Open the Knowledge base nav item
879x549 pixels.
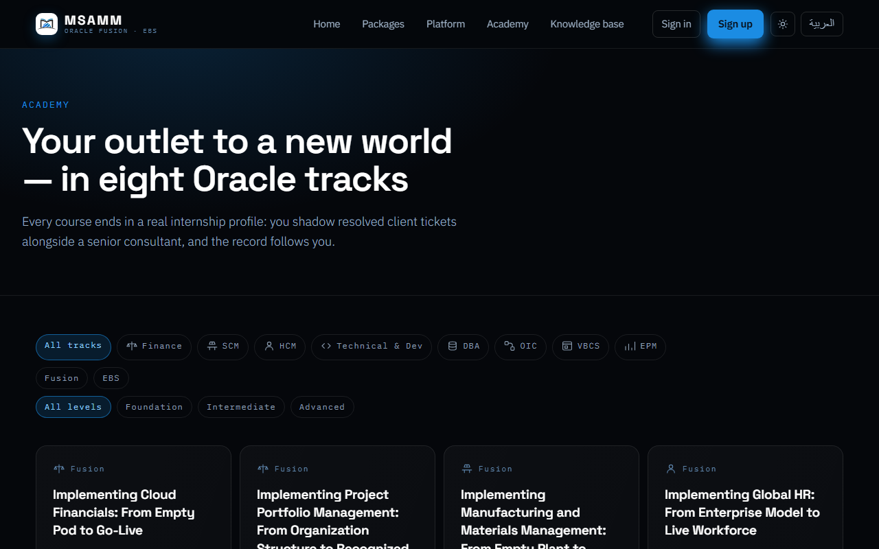coord(587,24)
